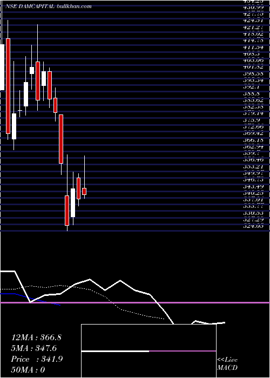270x378 pixels.
Task: Click the 366.18 price axis label
Action: coord(253,140)
